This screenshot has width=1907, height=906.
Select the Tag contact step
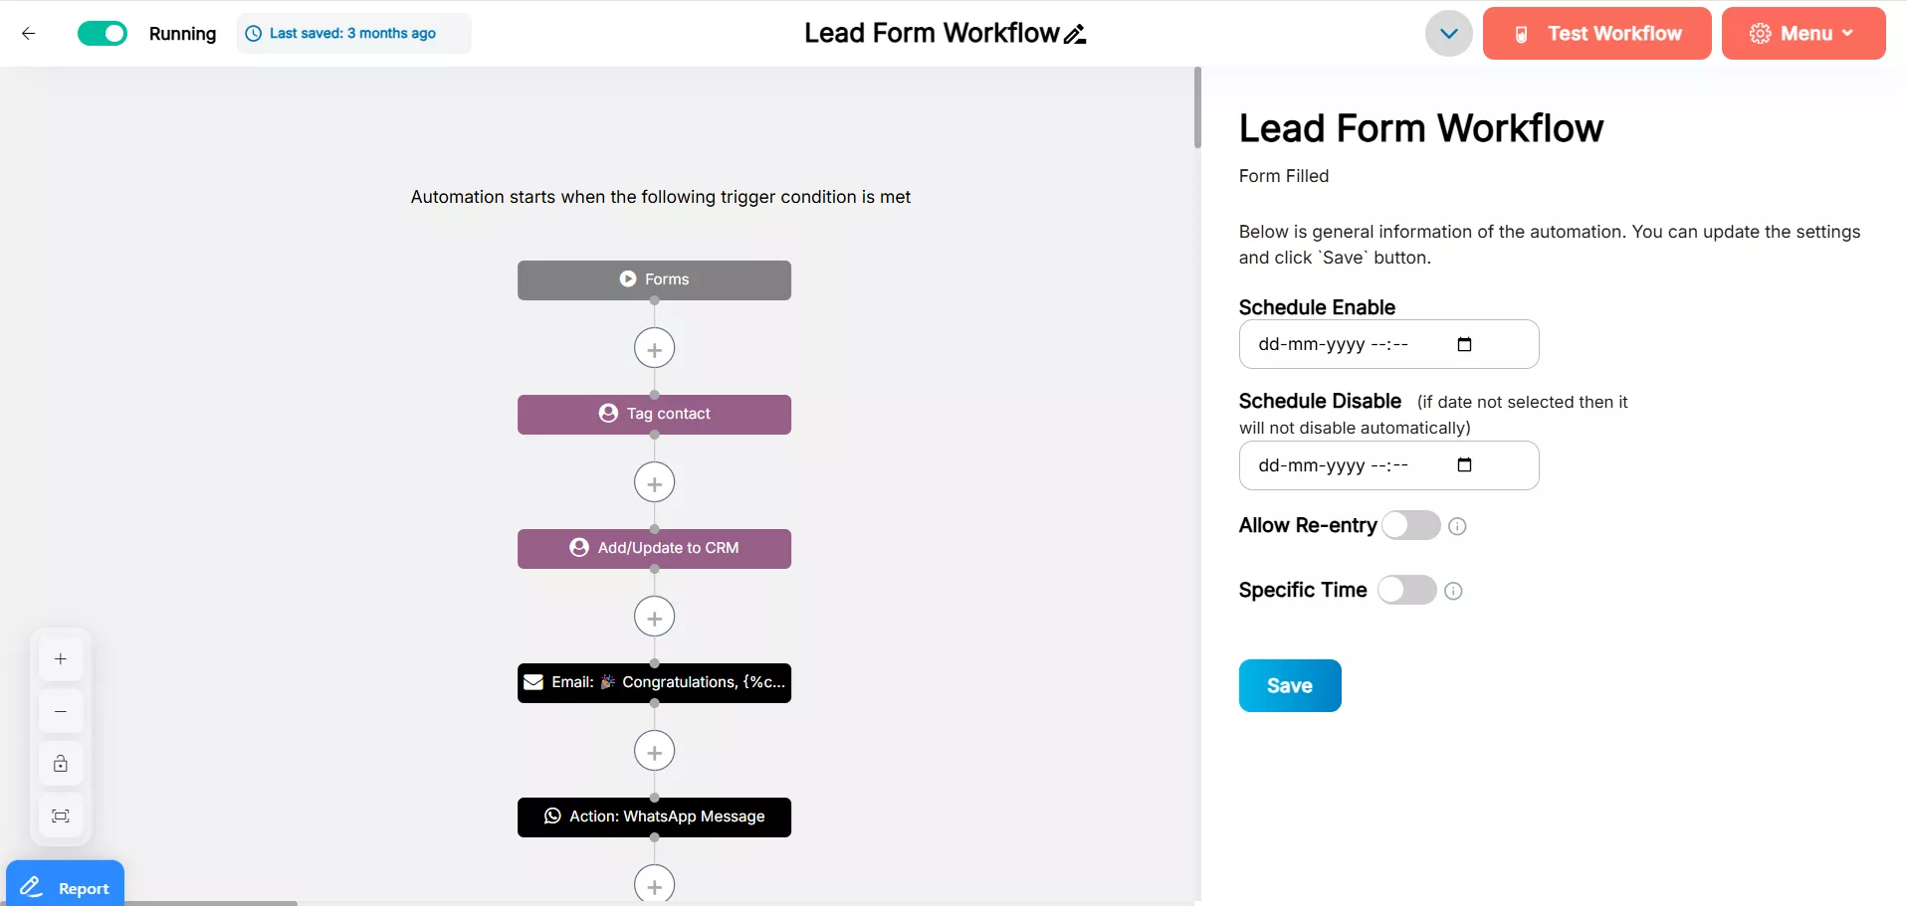[654, 415]
